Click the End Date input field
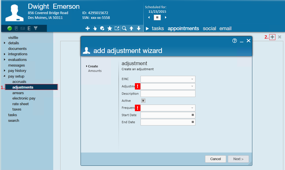The width and height of the screenshot is (285, 170). [168, 122]
